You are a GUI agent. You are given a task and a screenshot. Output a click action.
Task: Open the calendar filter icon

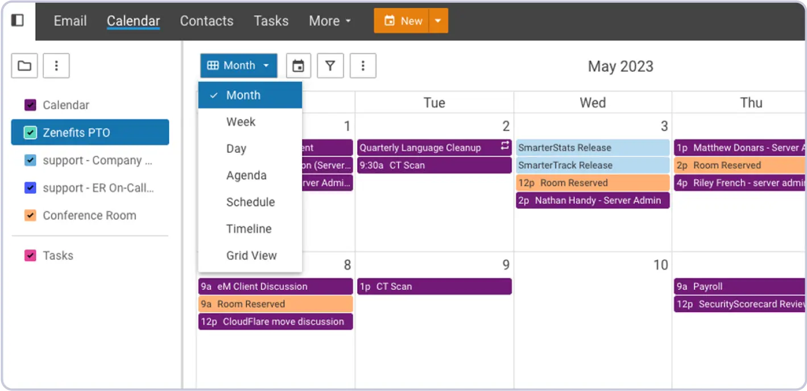click(330, 66)
